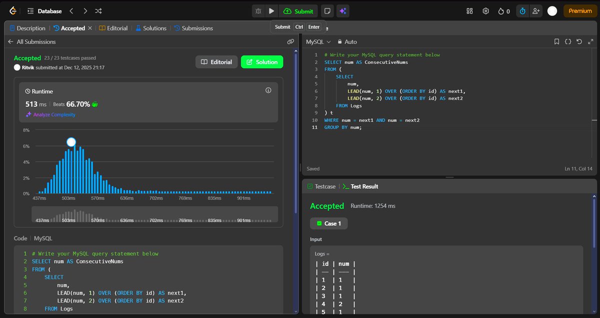Close the Accepted tab
Image resolution: width=600 pixels, height=318 pixels.
[x=90, y=28]
